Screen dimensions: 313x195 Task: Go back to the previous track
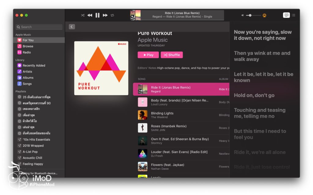click(x=90, y=15)
